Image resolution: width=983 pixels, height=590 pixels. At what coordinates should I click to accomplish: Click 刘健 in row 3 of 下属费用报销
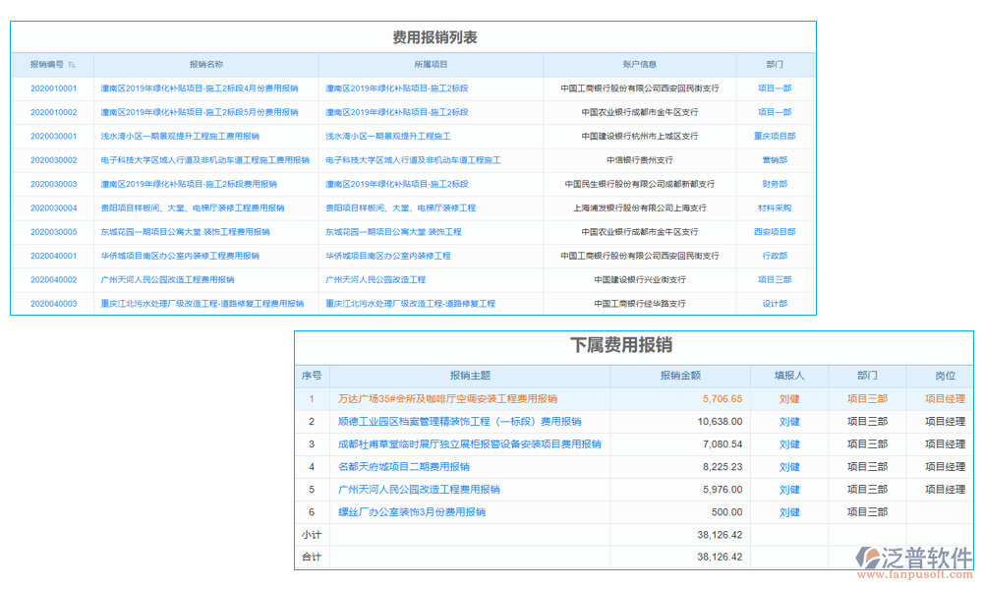click(x=789, y=444)
